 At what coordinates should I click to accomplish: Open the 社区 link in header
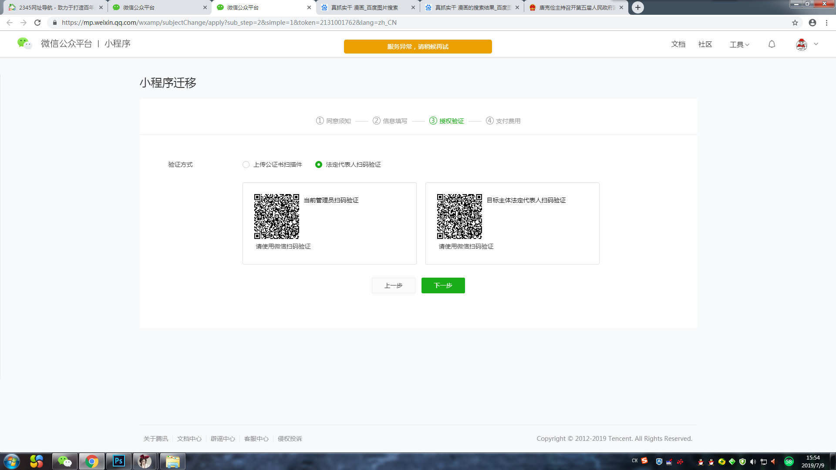pos(705,44)
